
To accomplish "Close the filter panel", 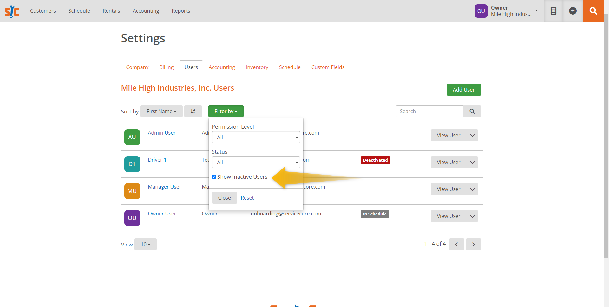I will click(225, 198).
